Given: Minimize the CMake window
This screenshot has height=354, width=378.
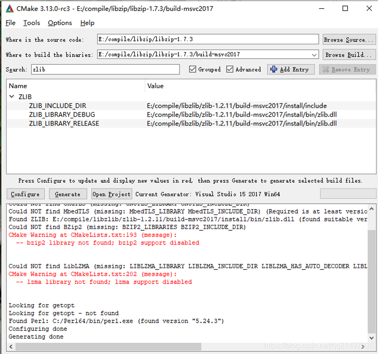Looking at the screenshot, I should (x=321, y=8).
